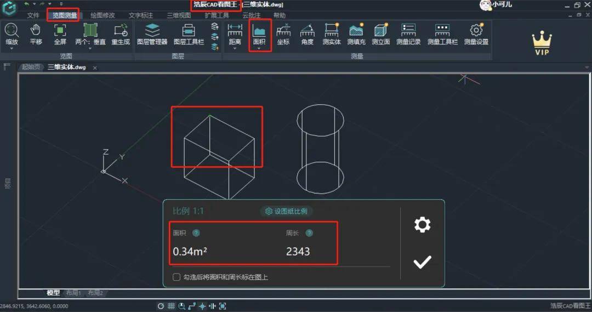
Task: Toggle the magnifier icon in the status bar
Action: click(x=181, y=306)
